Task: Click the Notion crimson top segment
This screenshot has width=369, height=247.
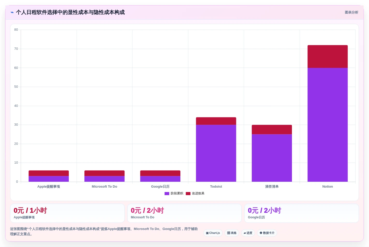Action: point(328,57)
